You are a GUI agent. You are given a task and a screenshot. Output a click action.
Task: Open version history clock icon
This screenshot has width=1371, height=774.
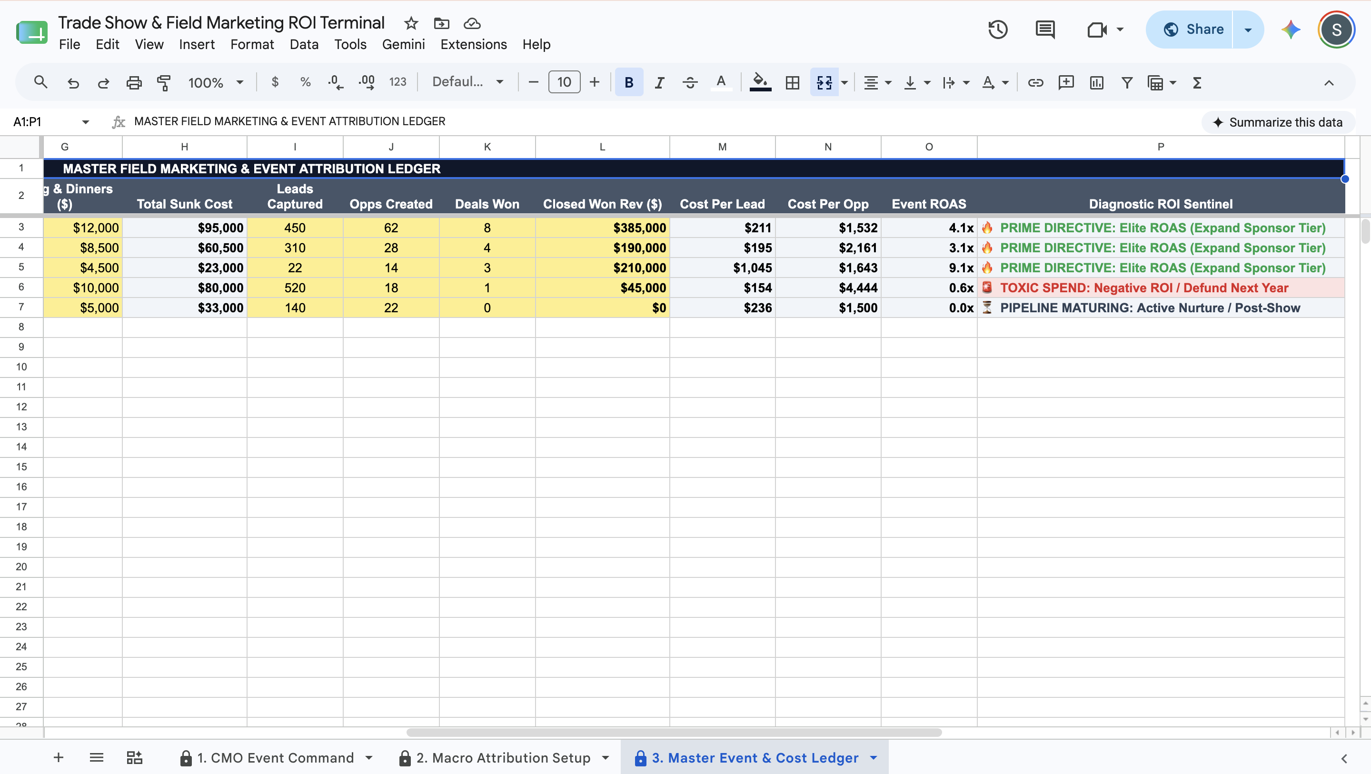tap(998, 30)
